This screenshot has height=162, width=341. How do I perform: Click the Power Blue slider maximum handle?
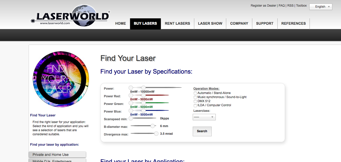pyautogui.click(x=143, y=111)
